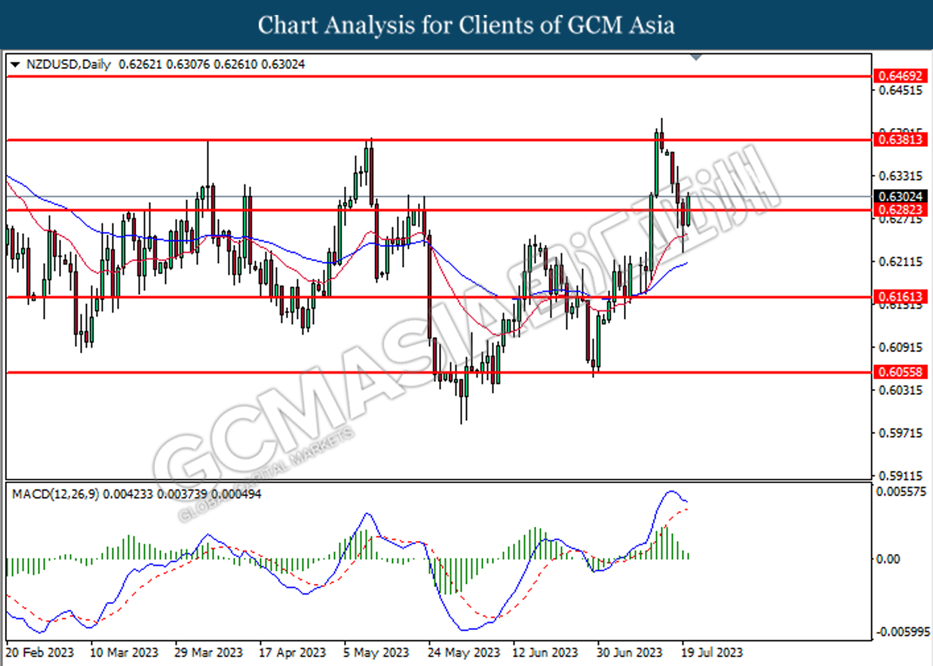Click the 0.61613 red price tag
Image resolution: width=933 pixels, height=666 pixels.
[x=900, y=297]
